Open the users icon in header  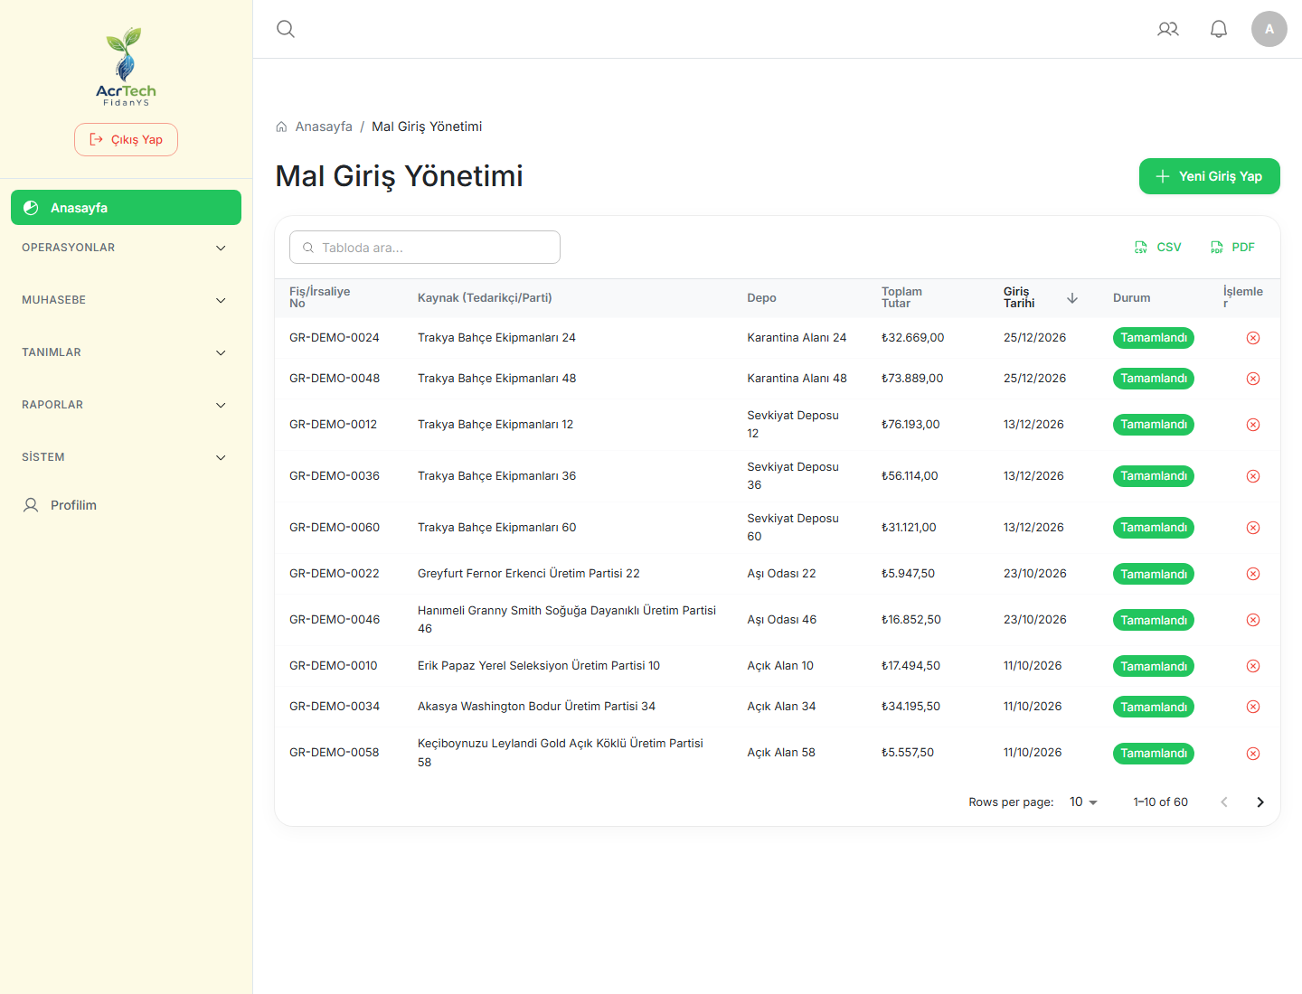pos(1168,29)
